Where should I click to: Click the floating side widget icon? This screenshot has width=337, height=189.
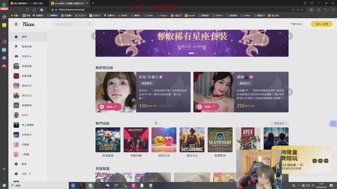[x=333, y=123]
